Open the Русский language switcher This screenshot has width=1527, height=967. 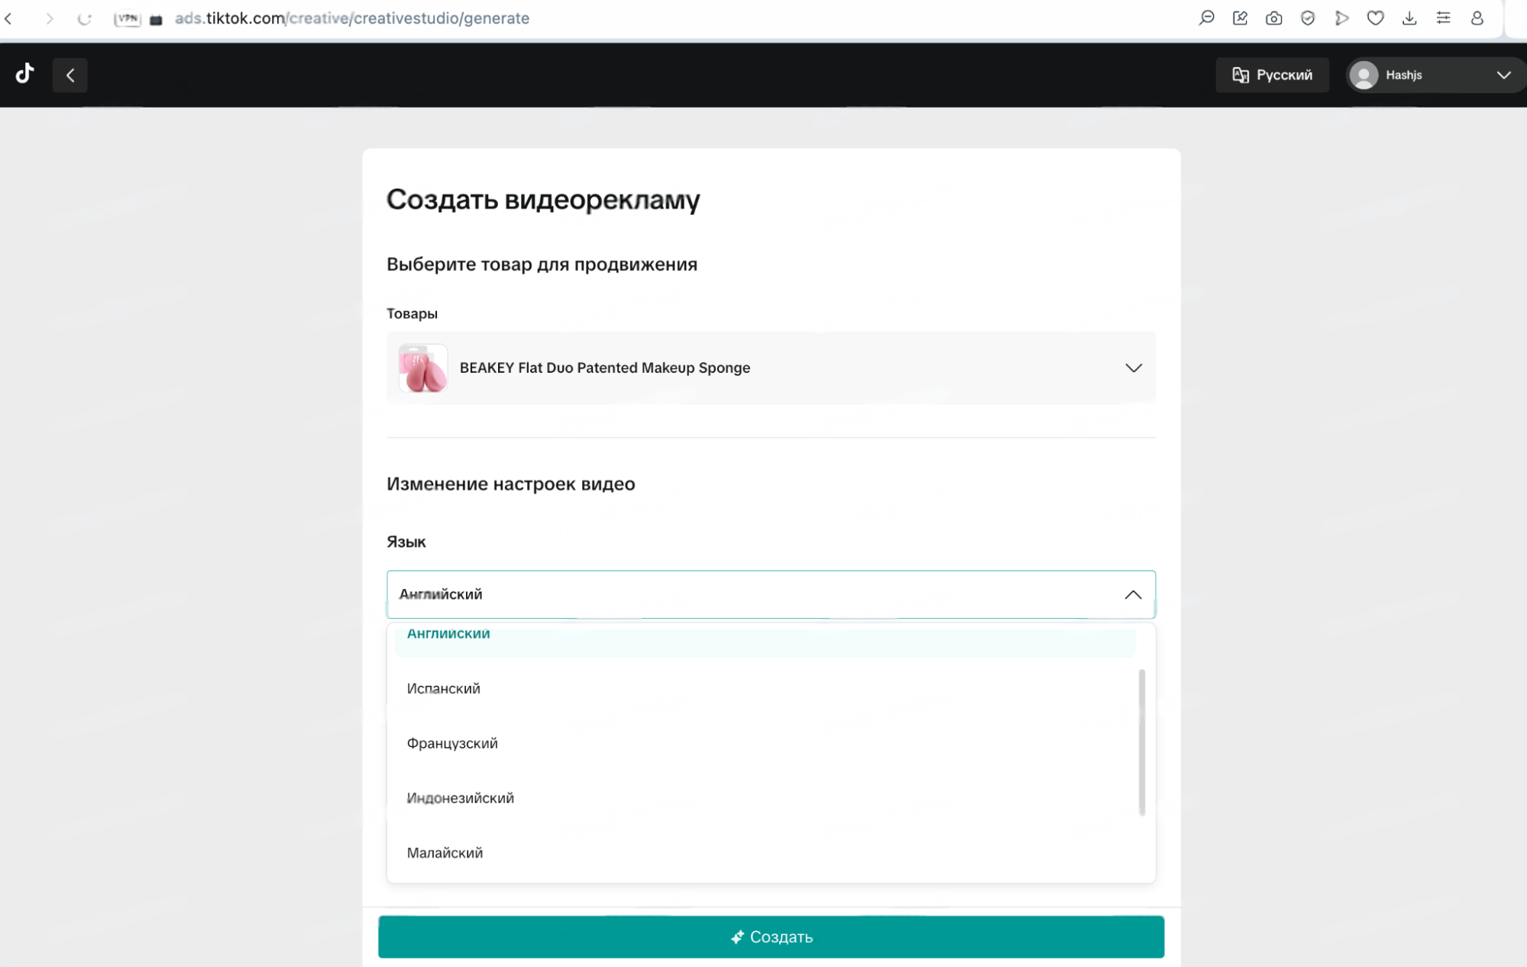pyautogui.click(x=1272, y=75)
